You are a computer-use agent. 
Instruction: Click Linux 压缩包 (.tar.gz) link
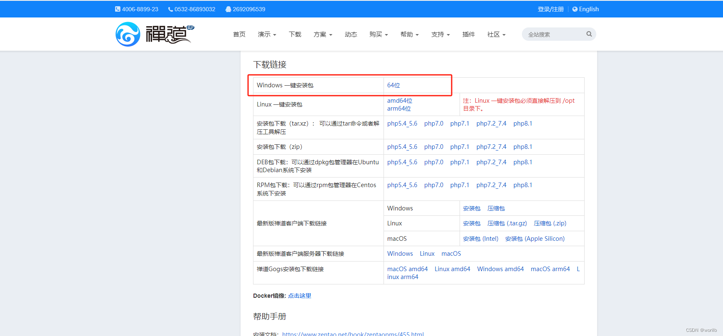[507, 223]
